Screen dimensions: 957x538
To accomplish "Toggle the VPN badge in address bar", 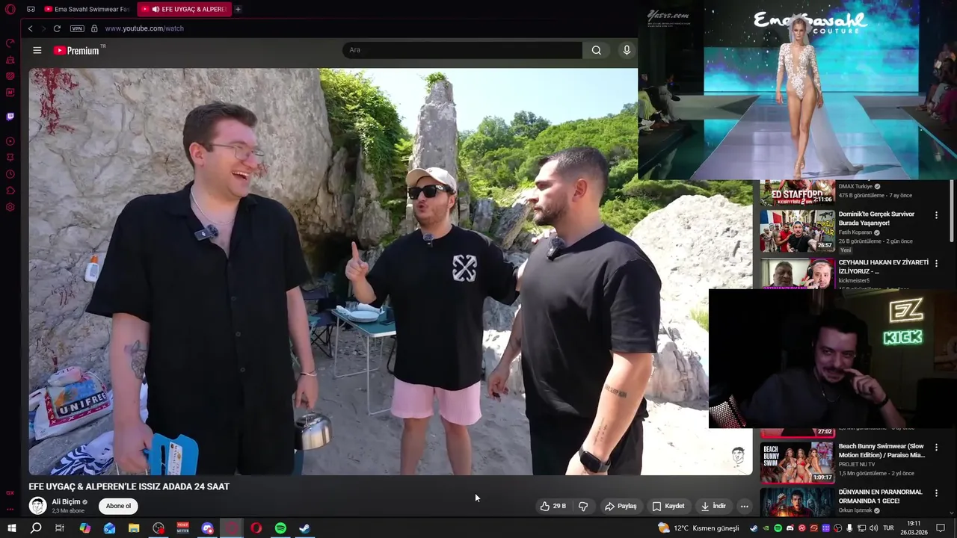I will click(77, 28).
